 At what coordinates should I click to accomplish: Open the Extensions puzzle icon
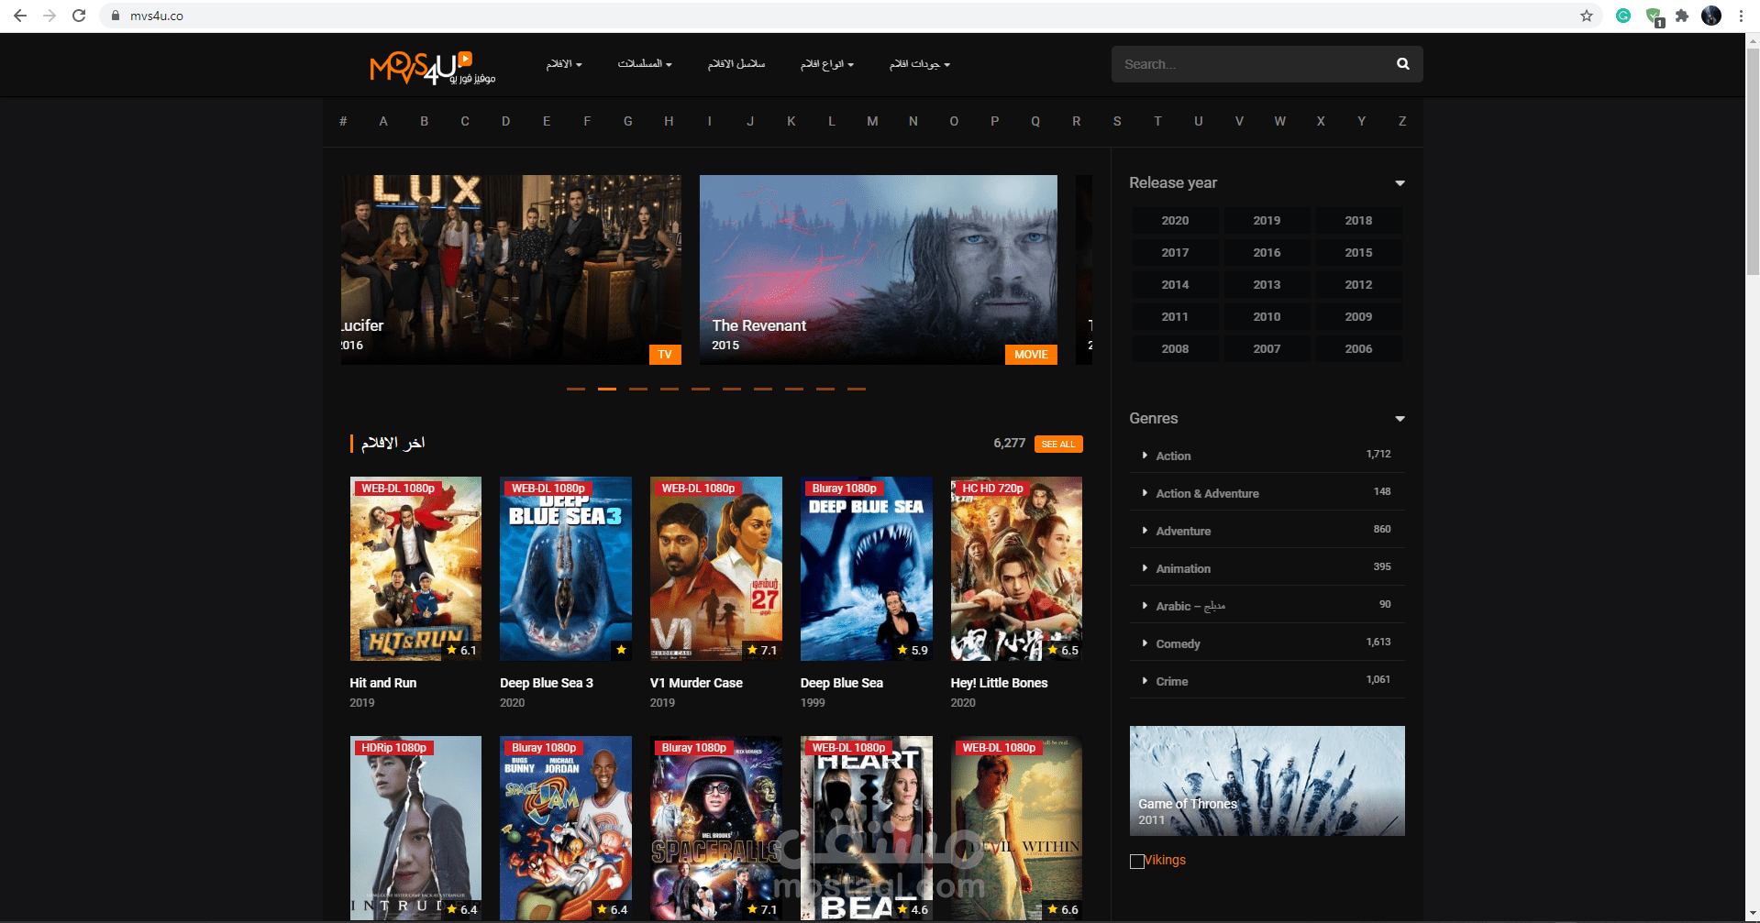click(x=1681, y=16)
